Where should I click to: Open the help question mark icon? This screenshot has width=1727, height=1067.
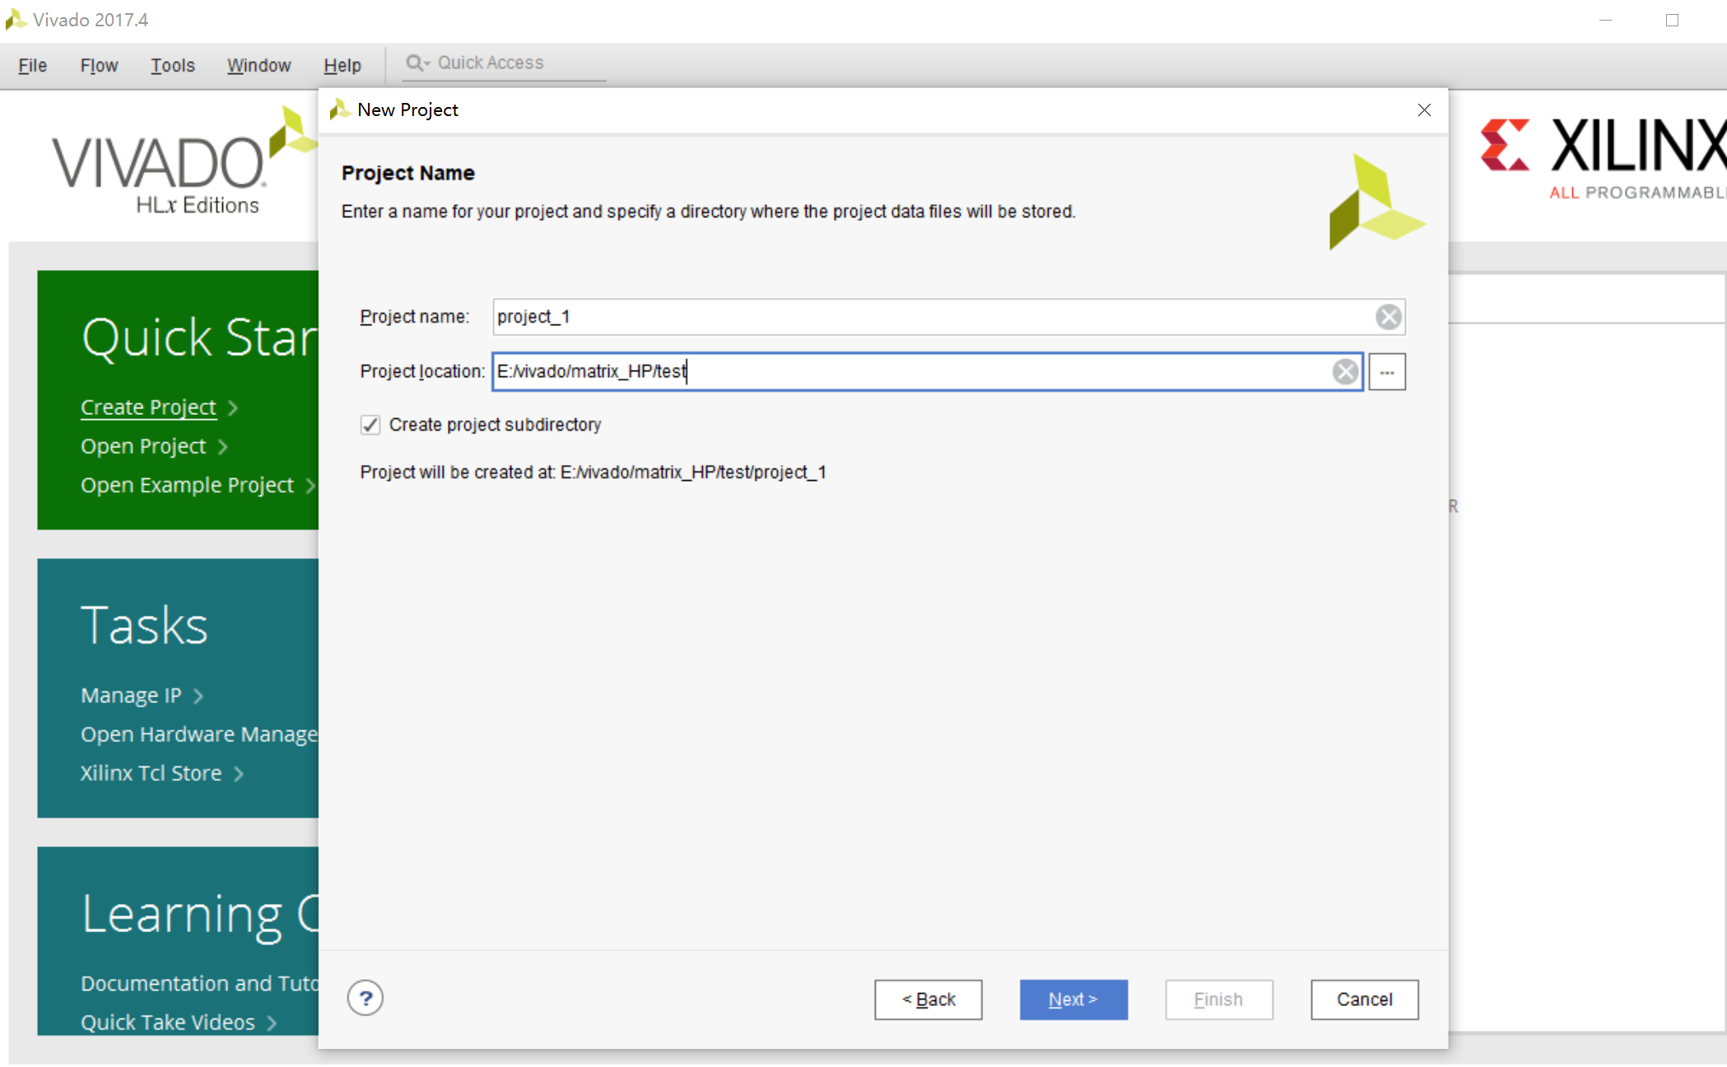coord(365,999)
